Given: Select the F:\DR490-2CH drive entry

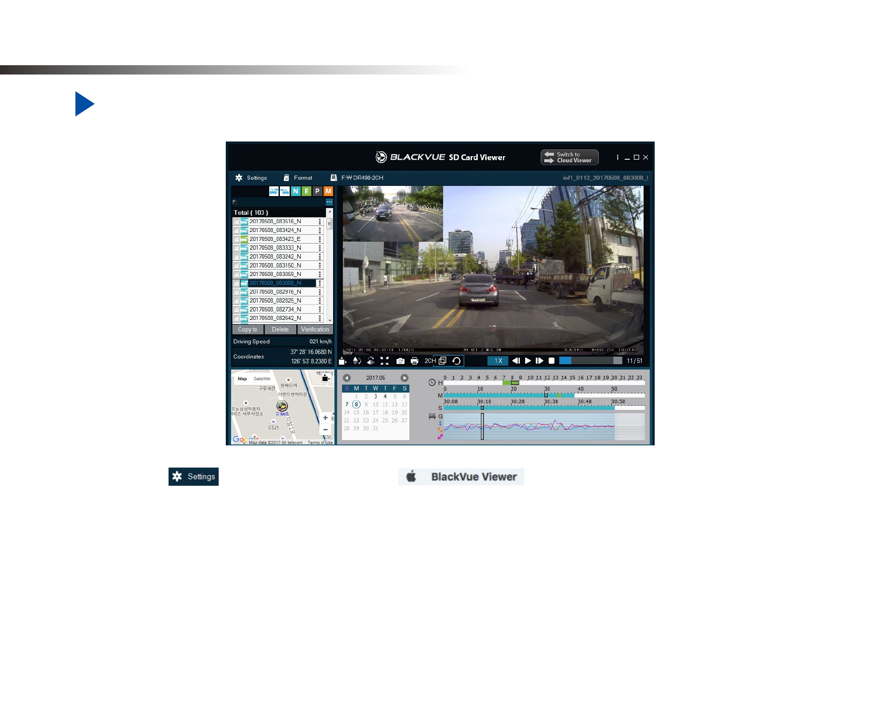Looking at the screenshot, I should click(x=357, y=178).
